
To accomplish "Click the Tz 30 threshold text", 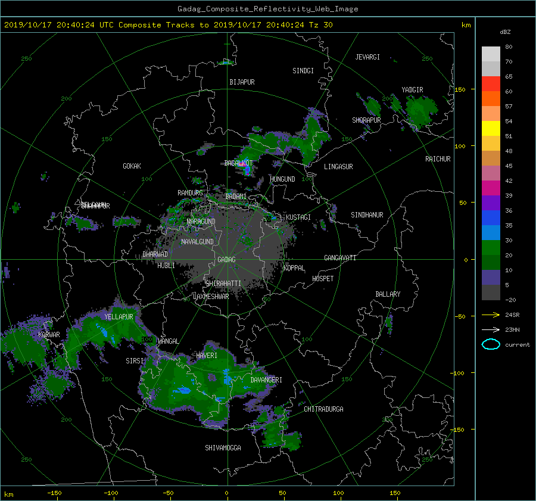I will 320,25.
